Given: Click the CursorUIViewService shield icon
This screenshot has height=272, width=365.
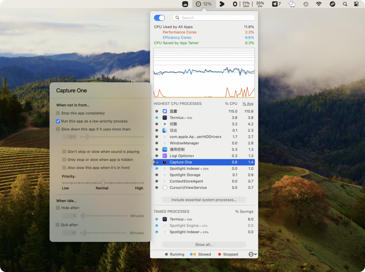Looking at the screenshot, I should [165, 188].
